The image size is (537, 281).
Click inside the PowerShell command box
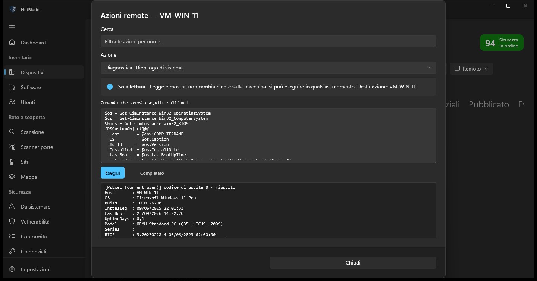pos(268,135)
